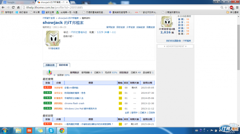Click the ADVERTISEMENT header bar
The height and width of the screenshot is (134, 240).
(x=175, y=47)
